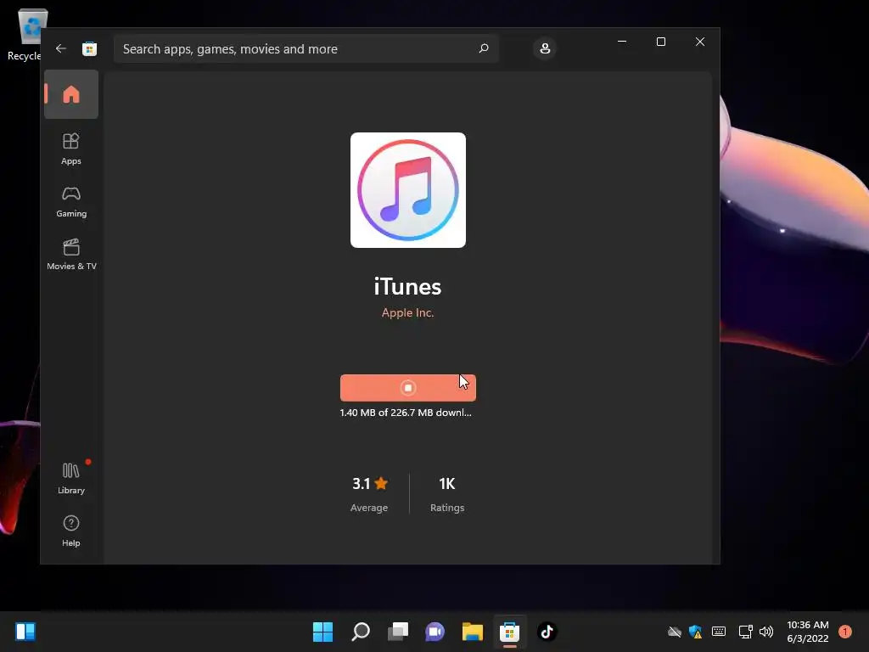Click the 1K Ratings count
869x652 pixels.
[447, 493]
